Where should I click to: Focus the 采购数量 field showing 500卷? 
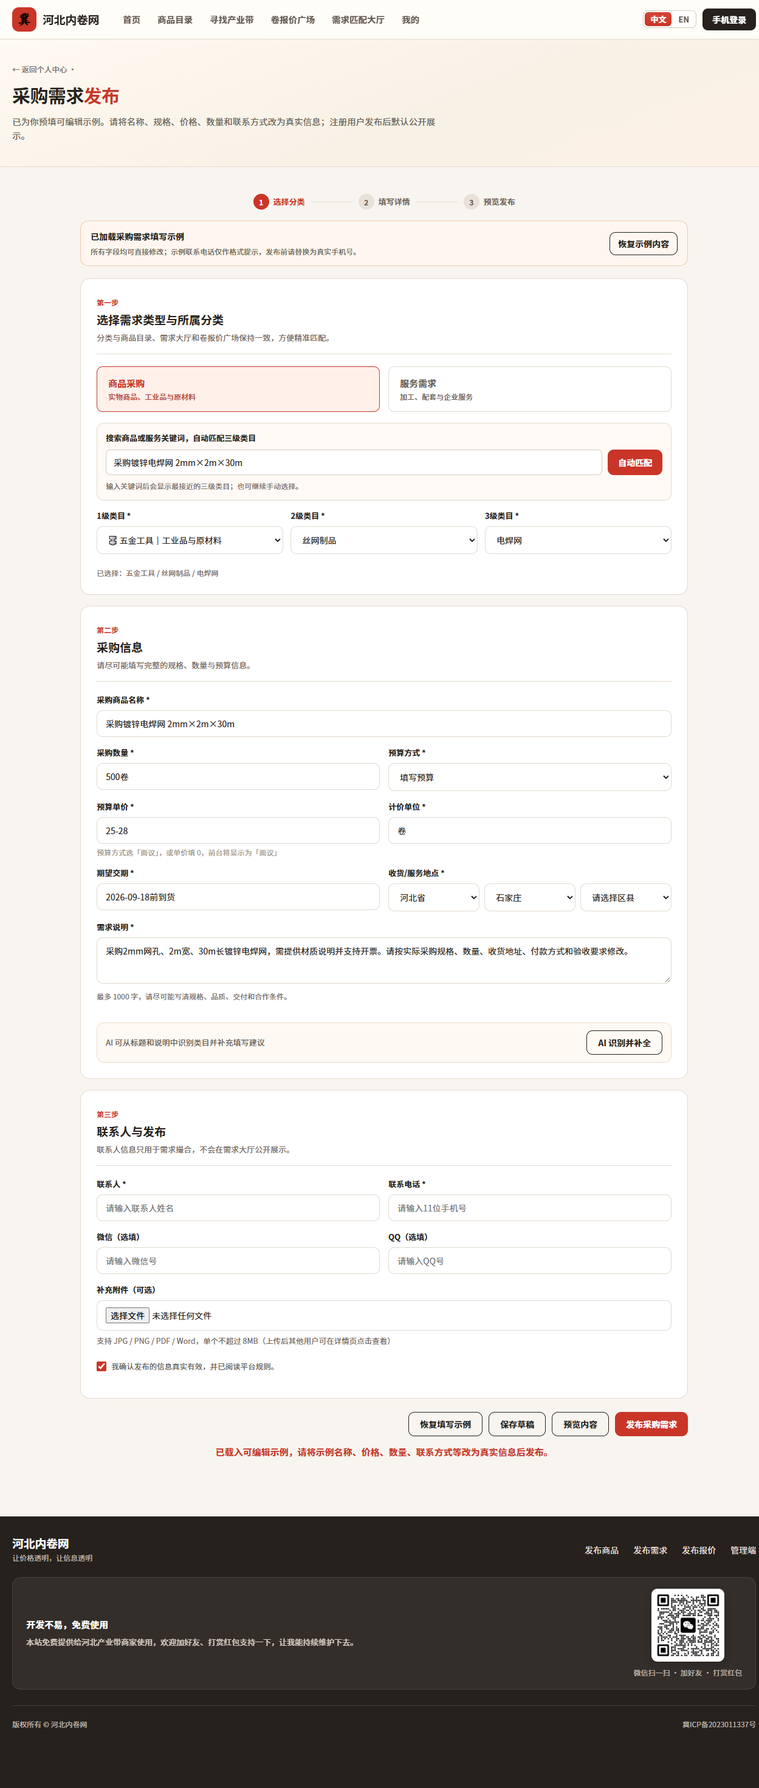[238, 776]
